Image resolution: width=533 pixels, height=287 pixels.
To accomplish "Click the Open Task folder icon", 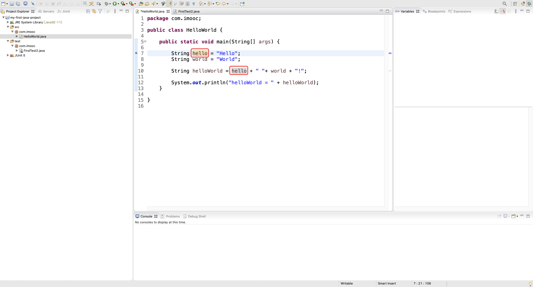I will [147, 4].
